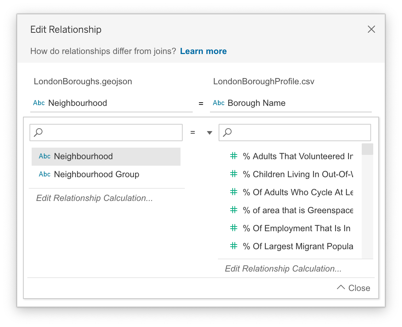Click the field list scrollbar thumb
Screen dimensions: 402x327
pyautogui.click(x=367, y=149)
